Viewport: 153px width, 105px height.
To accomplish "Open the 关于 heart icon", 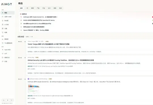I will [3, 54].
